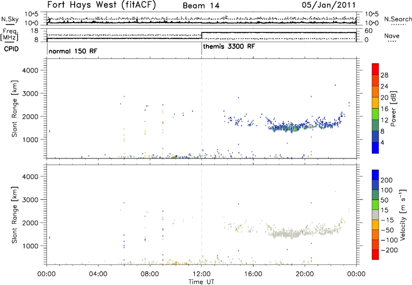The width and height of the screenshot is (412, 285).
Task: Click the '200' label on velocity color bar
Action: tap(387, 180)
